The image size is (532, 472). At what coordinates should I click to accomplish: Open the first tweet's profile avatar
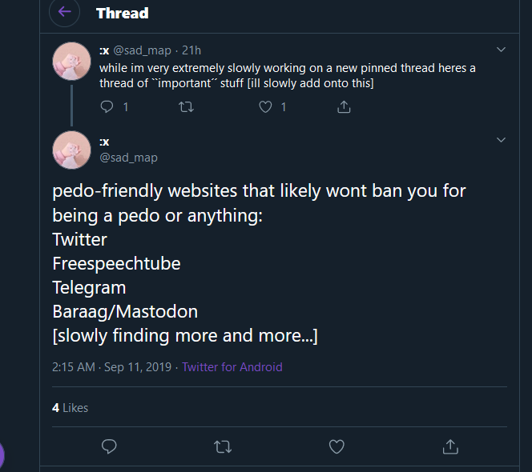[x=71, y=61]
